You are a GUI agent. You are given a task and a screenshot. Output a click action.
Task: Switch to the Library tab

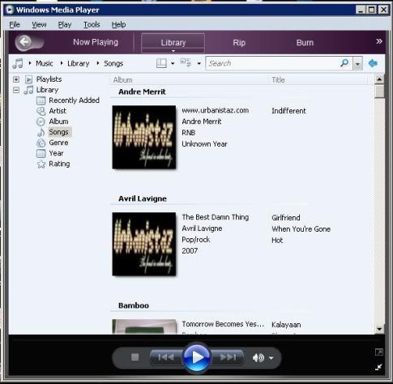click(173, 42)
